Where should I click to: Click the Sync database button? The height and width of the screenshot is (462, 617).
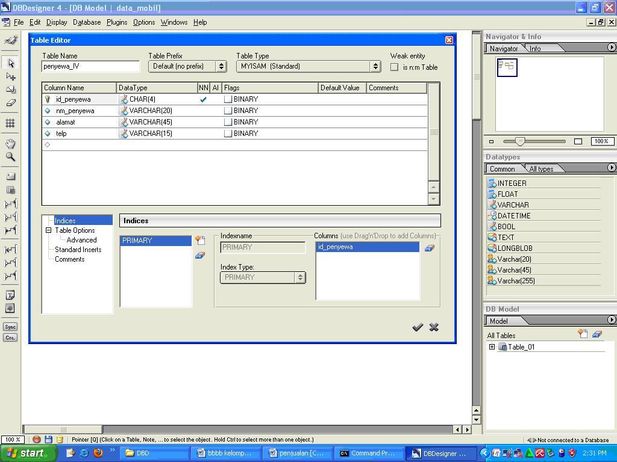pyautogui.click(x=11, y=327)
